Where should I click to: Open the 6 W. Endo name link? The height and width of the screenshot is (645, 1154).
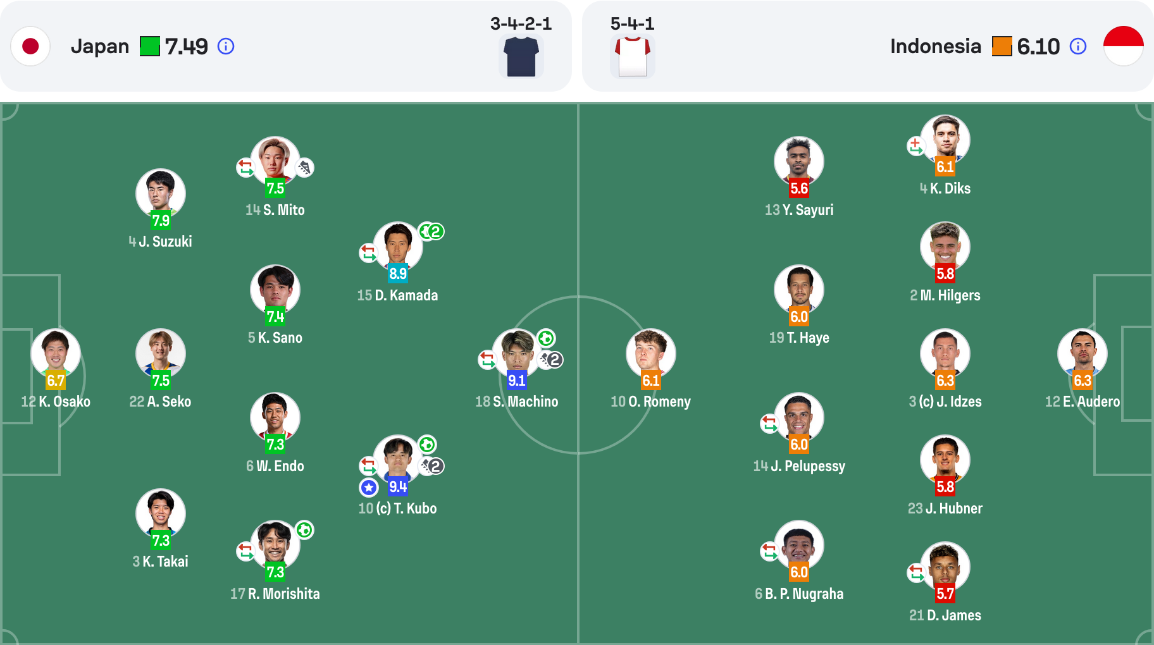[x=275, y=466]
